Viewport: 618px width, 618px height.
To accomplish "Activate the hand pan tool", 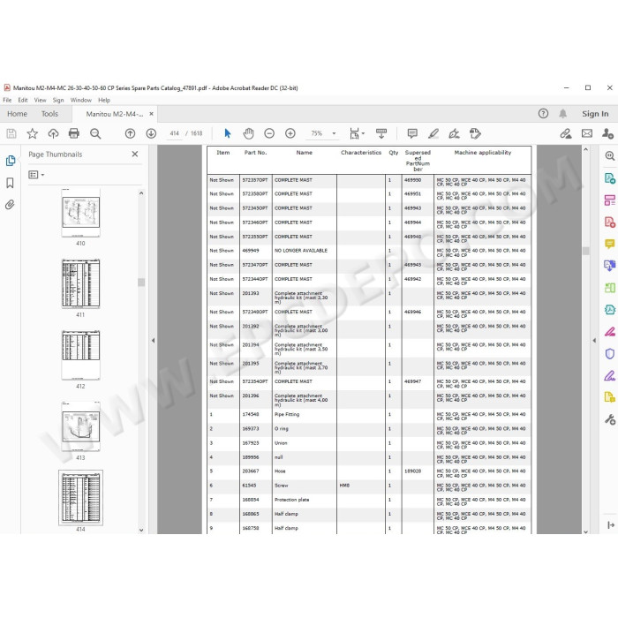I will (x=248, y=133).
